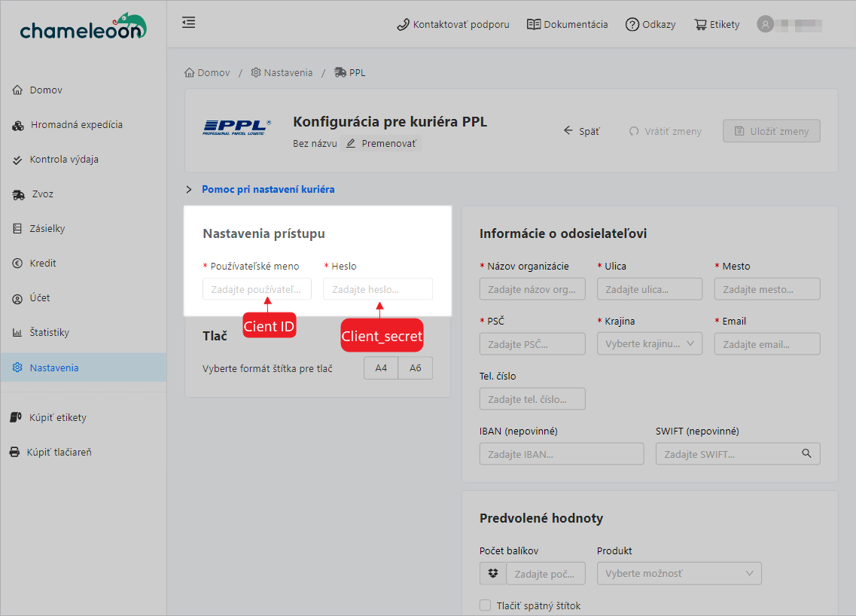The height and width of the screenshot is (616, 856).
Task: Open the Krajina country dropdown
Action: pos(649,344)
